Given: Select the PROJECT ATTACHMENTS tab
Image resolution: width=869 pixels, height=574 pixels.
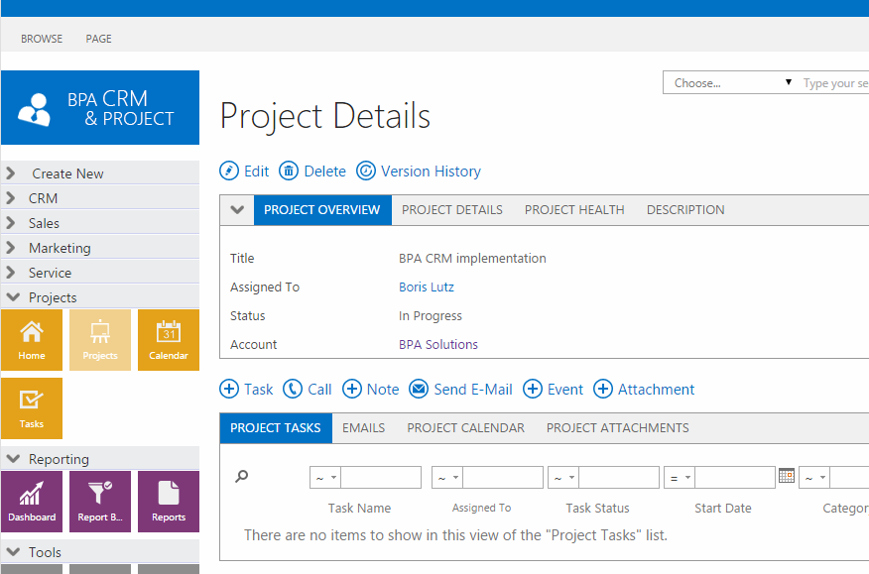Looking at the screenshot, I should pos(618,427).
